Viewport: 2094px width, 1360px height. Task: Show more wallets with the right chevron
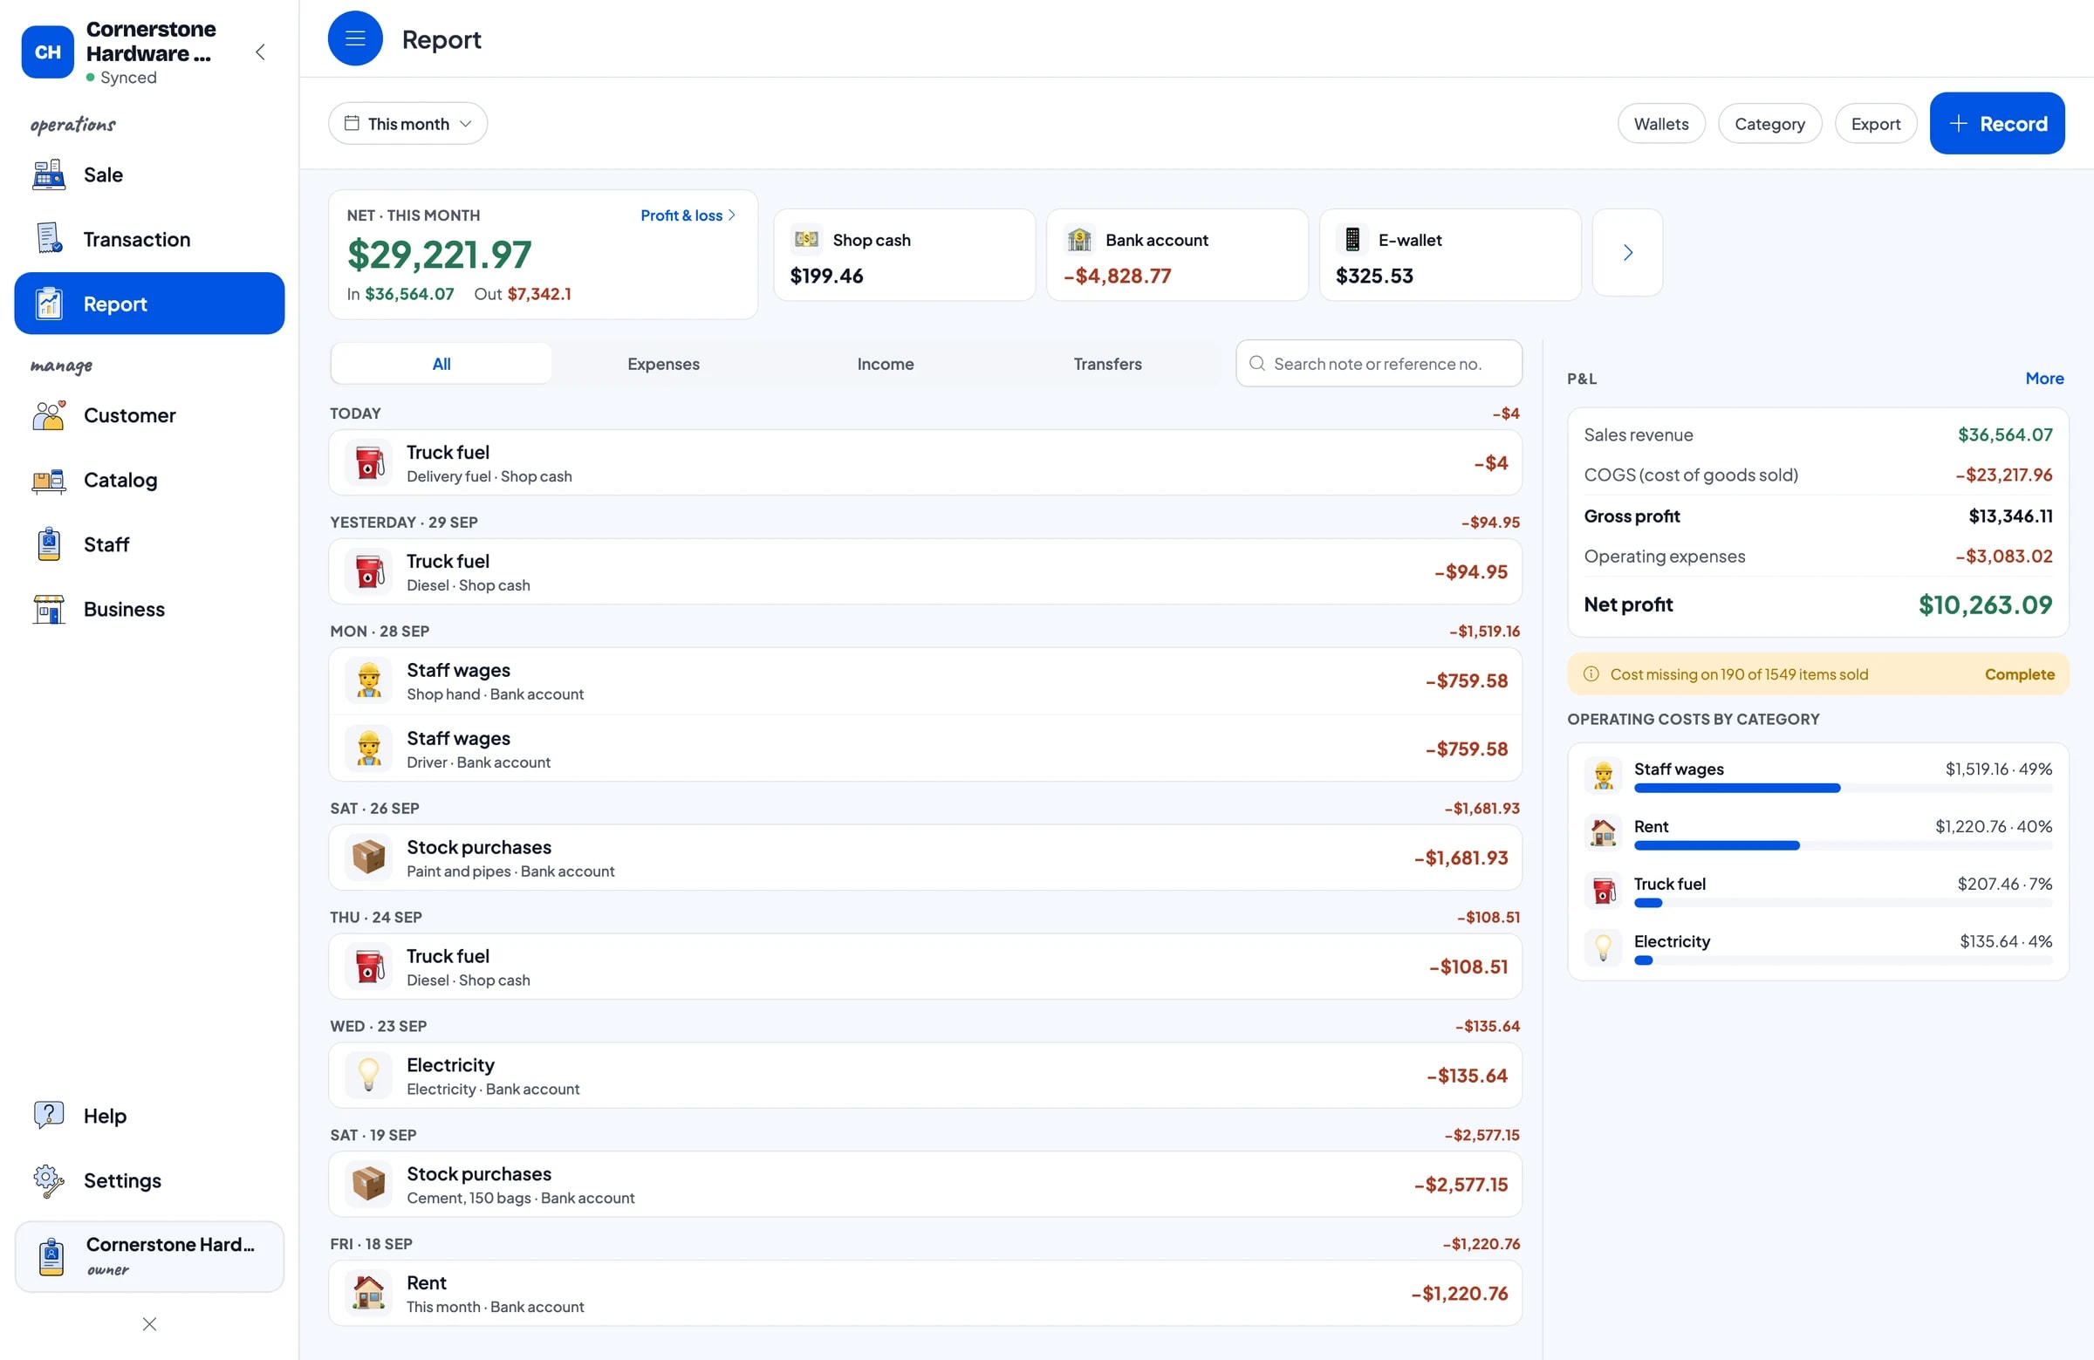point(1628,253)
